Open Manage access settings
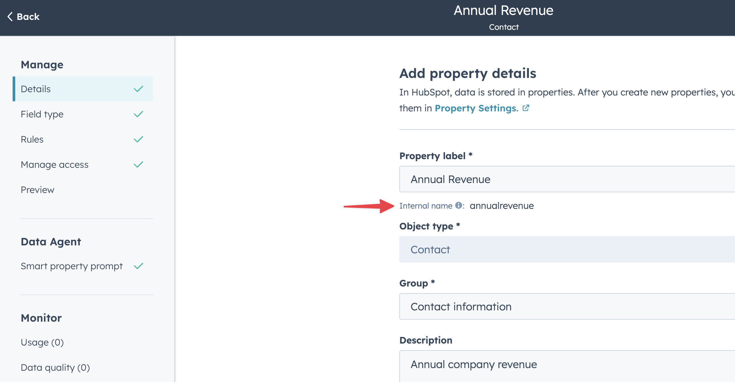The width and height of the screenshot is (735, 382). click(55, 164)
